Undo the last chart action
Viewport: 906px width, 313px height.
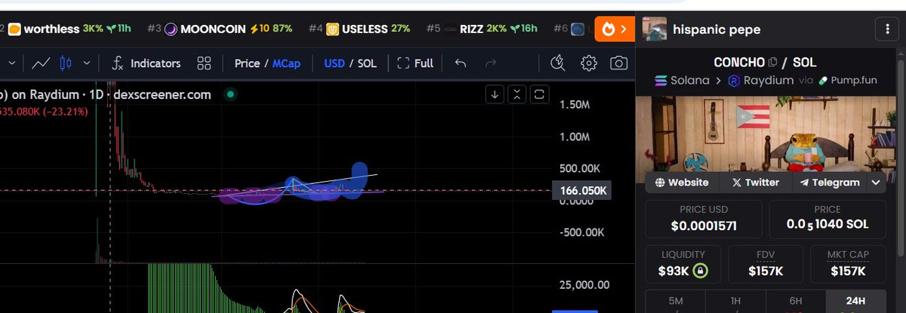coord(461,63)
